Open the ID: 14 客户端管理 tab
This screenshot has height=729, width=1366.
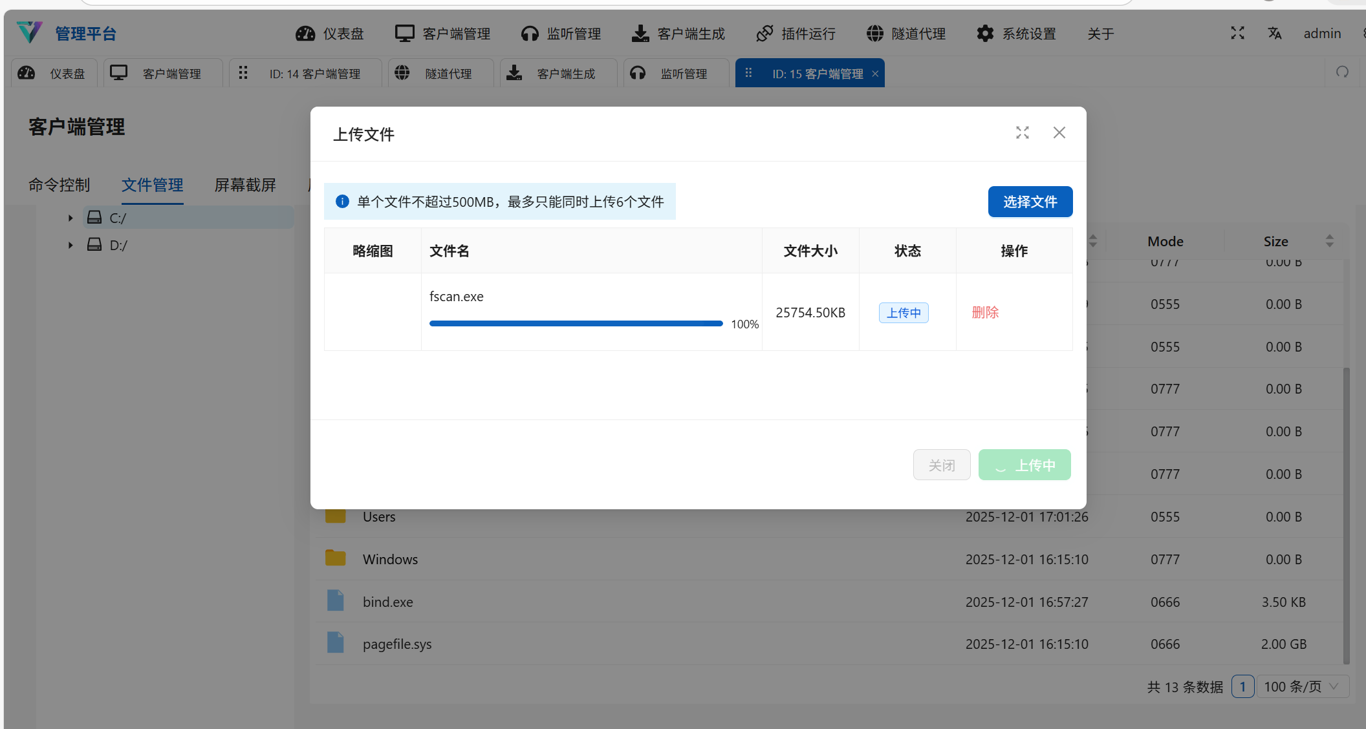pos(314,74)
